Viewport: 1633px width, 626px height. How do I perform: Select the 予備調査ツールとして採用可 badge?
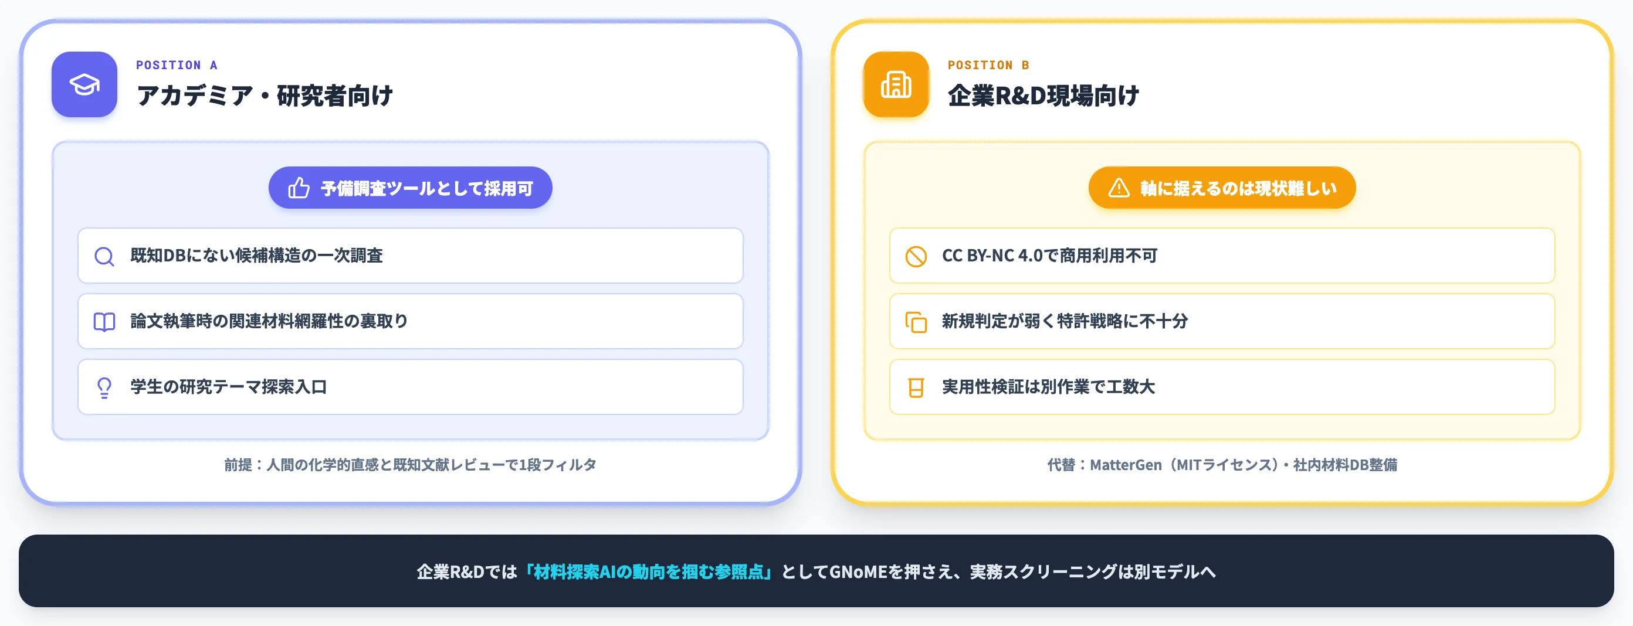tap(410, 188)
